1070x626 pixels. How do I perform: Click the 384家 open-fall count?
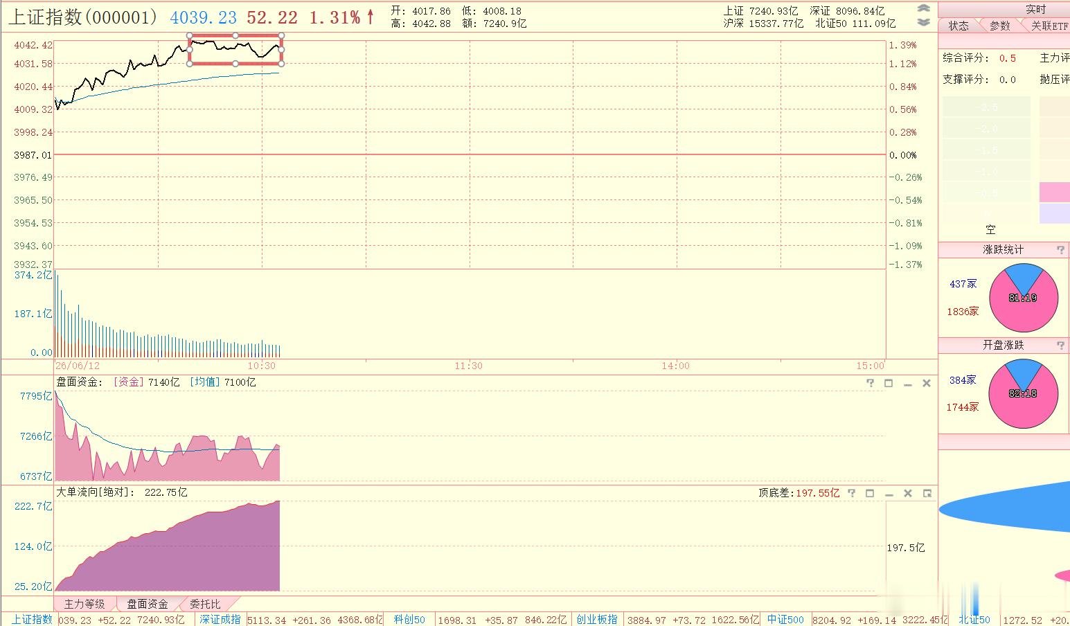963,380
